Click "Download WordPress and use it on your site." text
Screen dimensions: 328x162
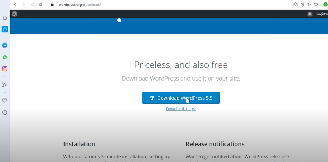click(x=181, y=79)
